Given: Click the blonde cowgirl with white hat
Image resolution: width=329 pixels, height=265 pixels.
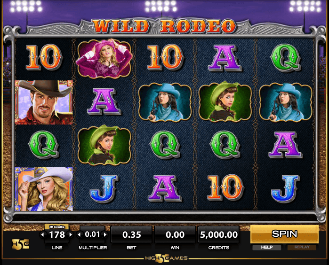Looking at the screenshot, I should point(44,189).
